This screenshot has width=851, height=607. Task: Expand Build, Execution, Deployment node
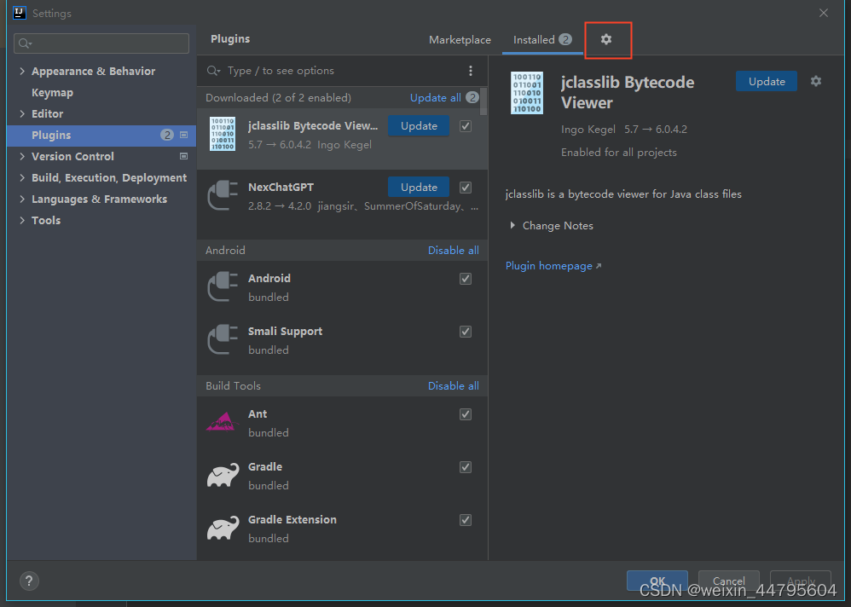[x=22, y=178]
